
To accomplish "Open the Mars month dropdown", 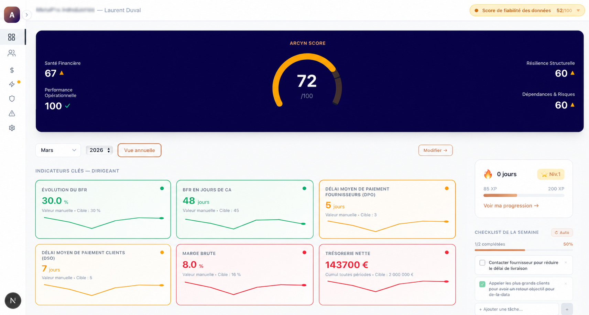I will pyautogui.click(x=58, y=150).
